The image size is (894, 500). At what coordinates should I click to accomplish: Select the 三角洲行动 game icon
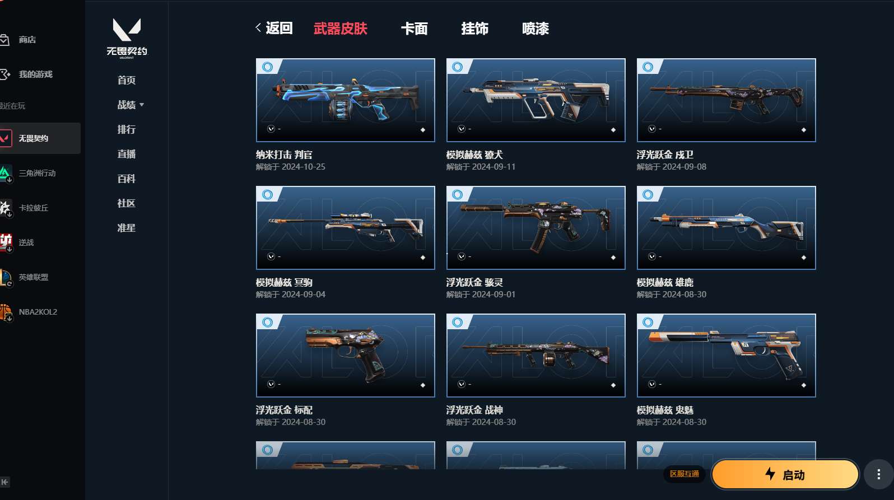pos(6,173)
